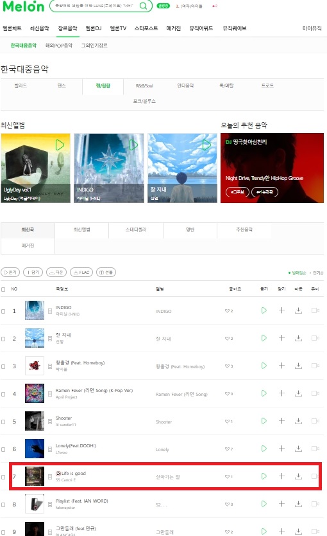Go to the 해외POP음악 sub-category link
327x536 pixels.
click(58, 45)
